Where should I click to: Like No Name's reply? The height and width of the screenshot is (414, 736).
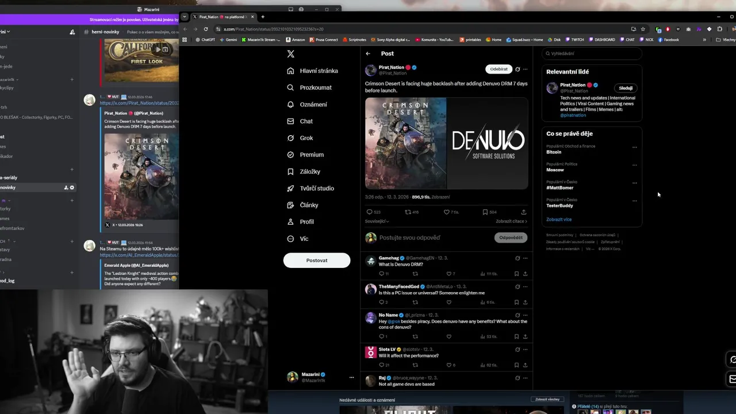point(449,336)
